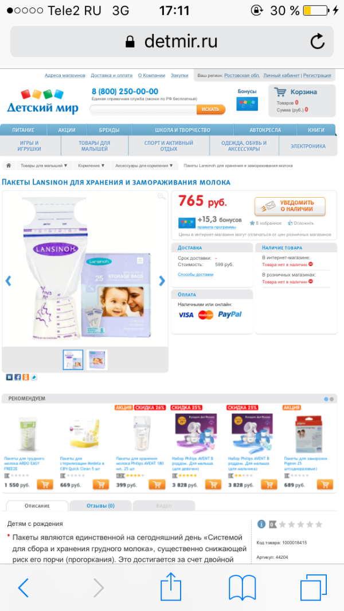Click Уведомить о наличии button

290,206
